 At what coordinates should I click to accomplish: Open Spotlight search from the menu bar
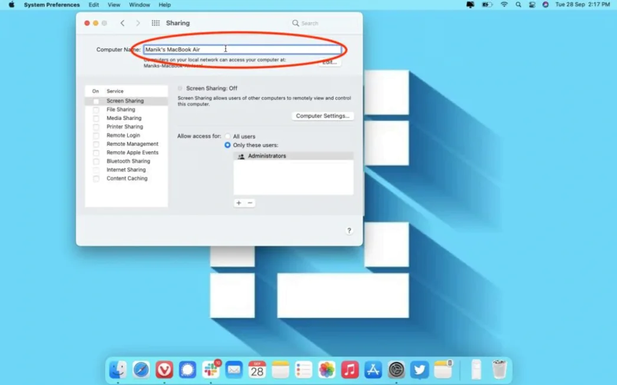[518, 5]
